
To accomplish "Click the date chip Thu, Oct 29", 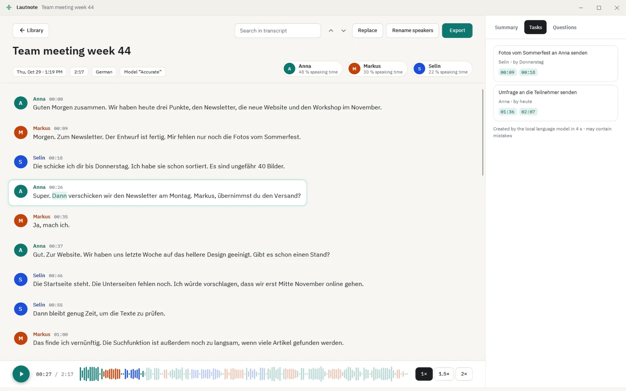I will point(40,72).
